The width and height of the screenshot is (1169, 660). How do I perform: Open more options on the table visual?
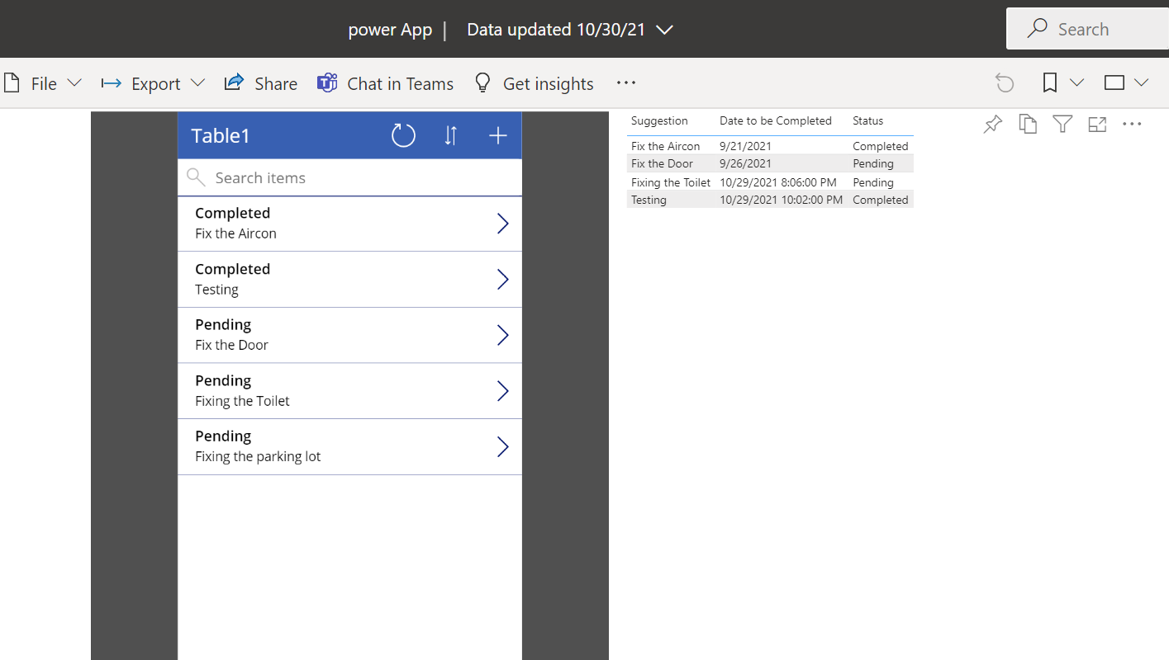click(x=1132, y=124)
